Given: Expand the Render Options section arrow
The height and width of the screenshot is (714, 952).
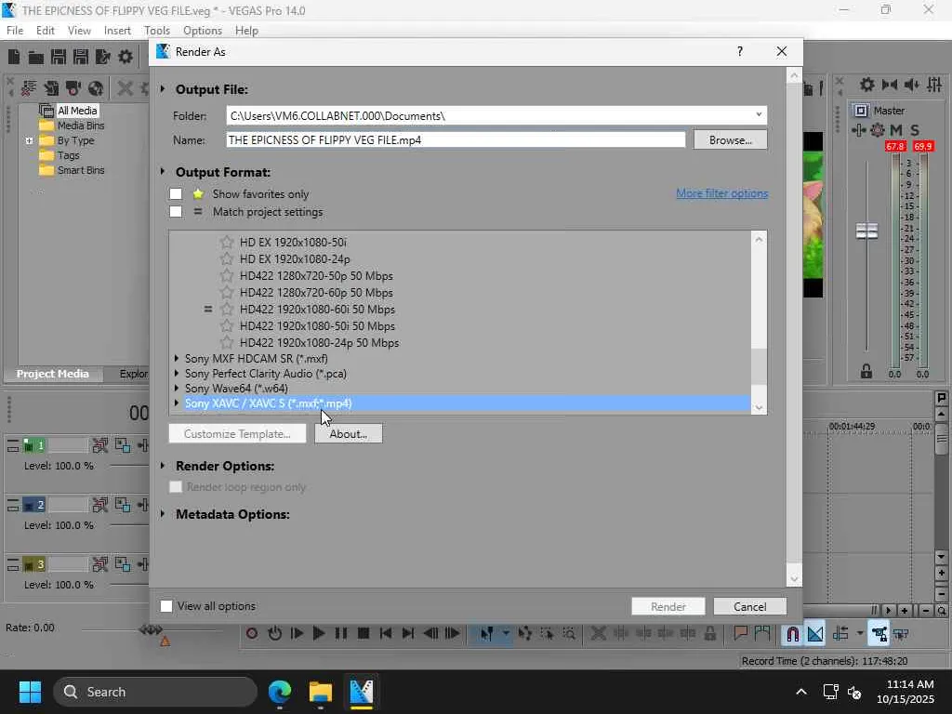Looking at the screenshot, I should [163, 466].
